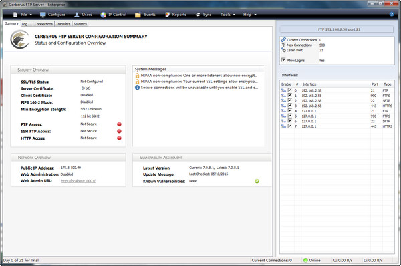Viewport: 401px width, 266px height.
Task: Switch to the Summary tab
Action: [x=12, y=23]
